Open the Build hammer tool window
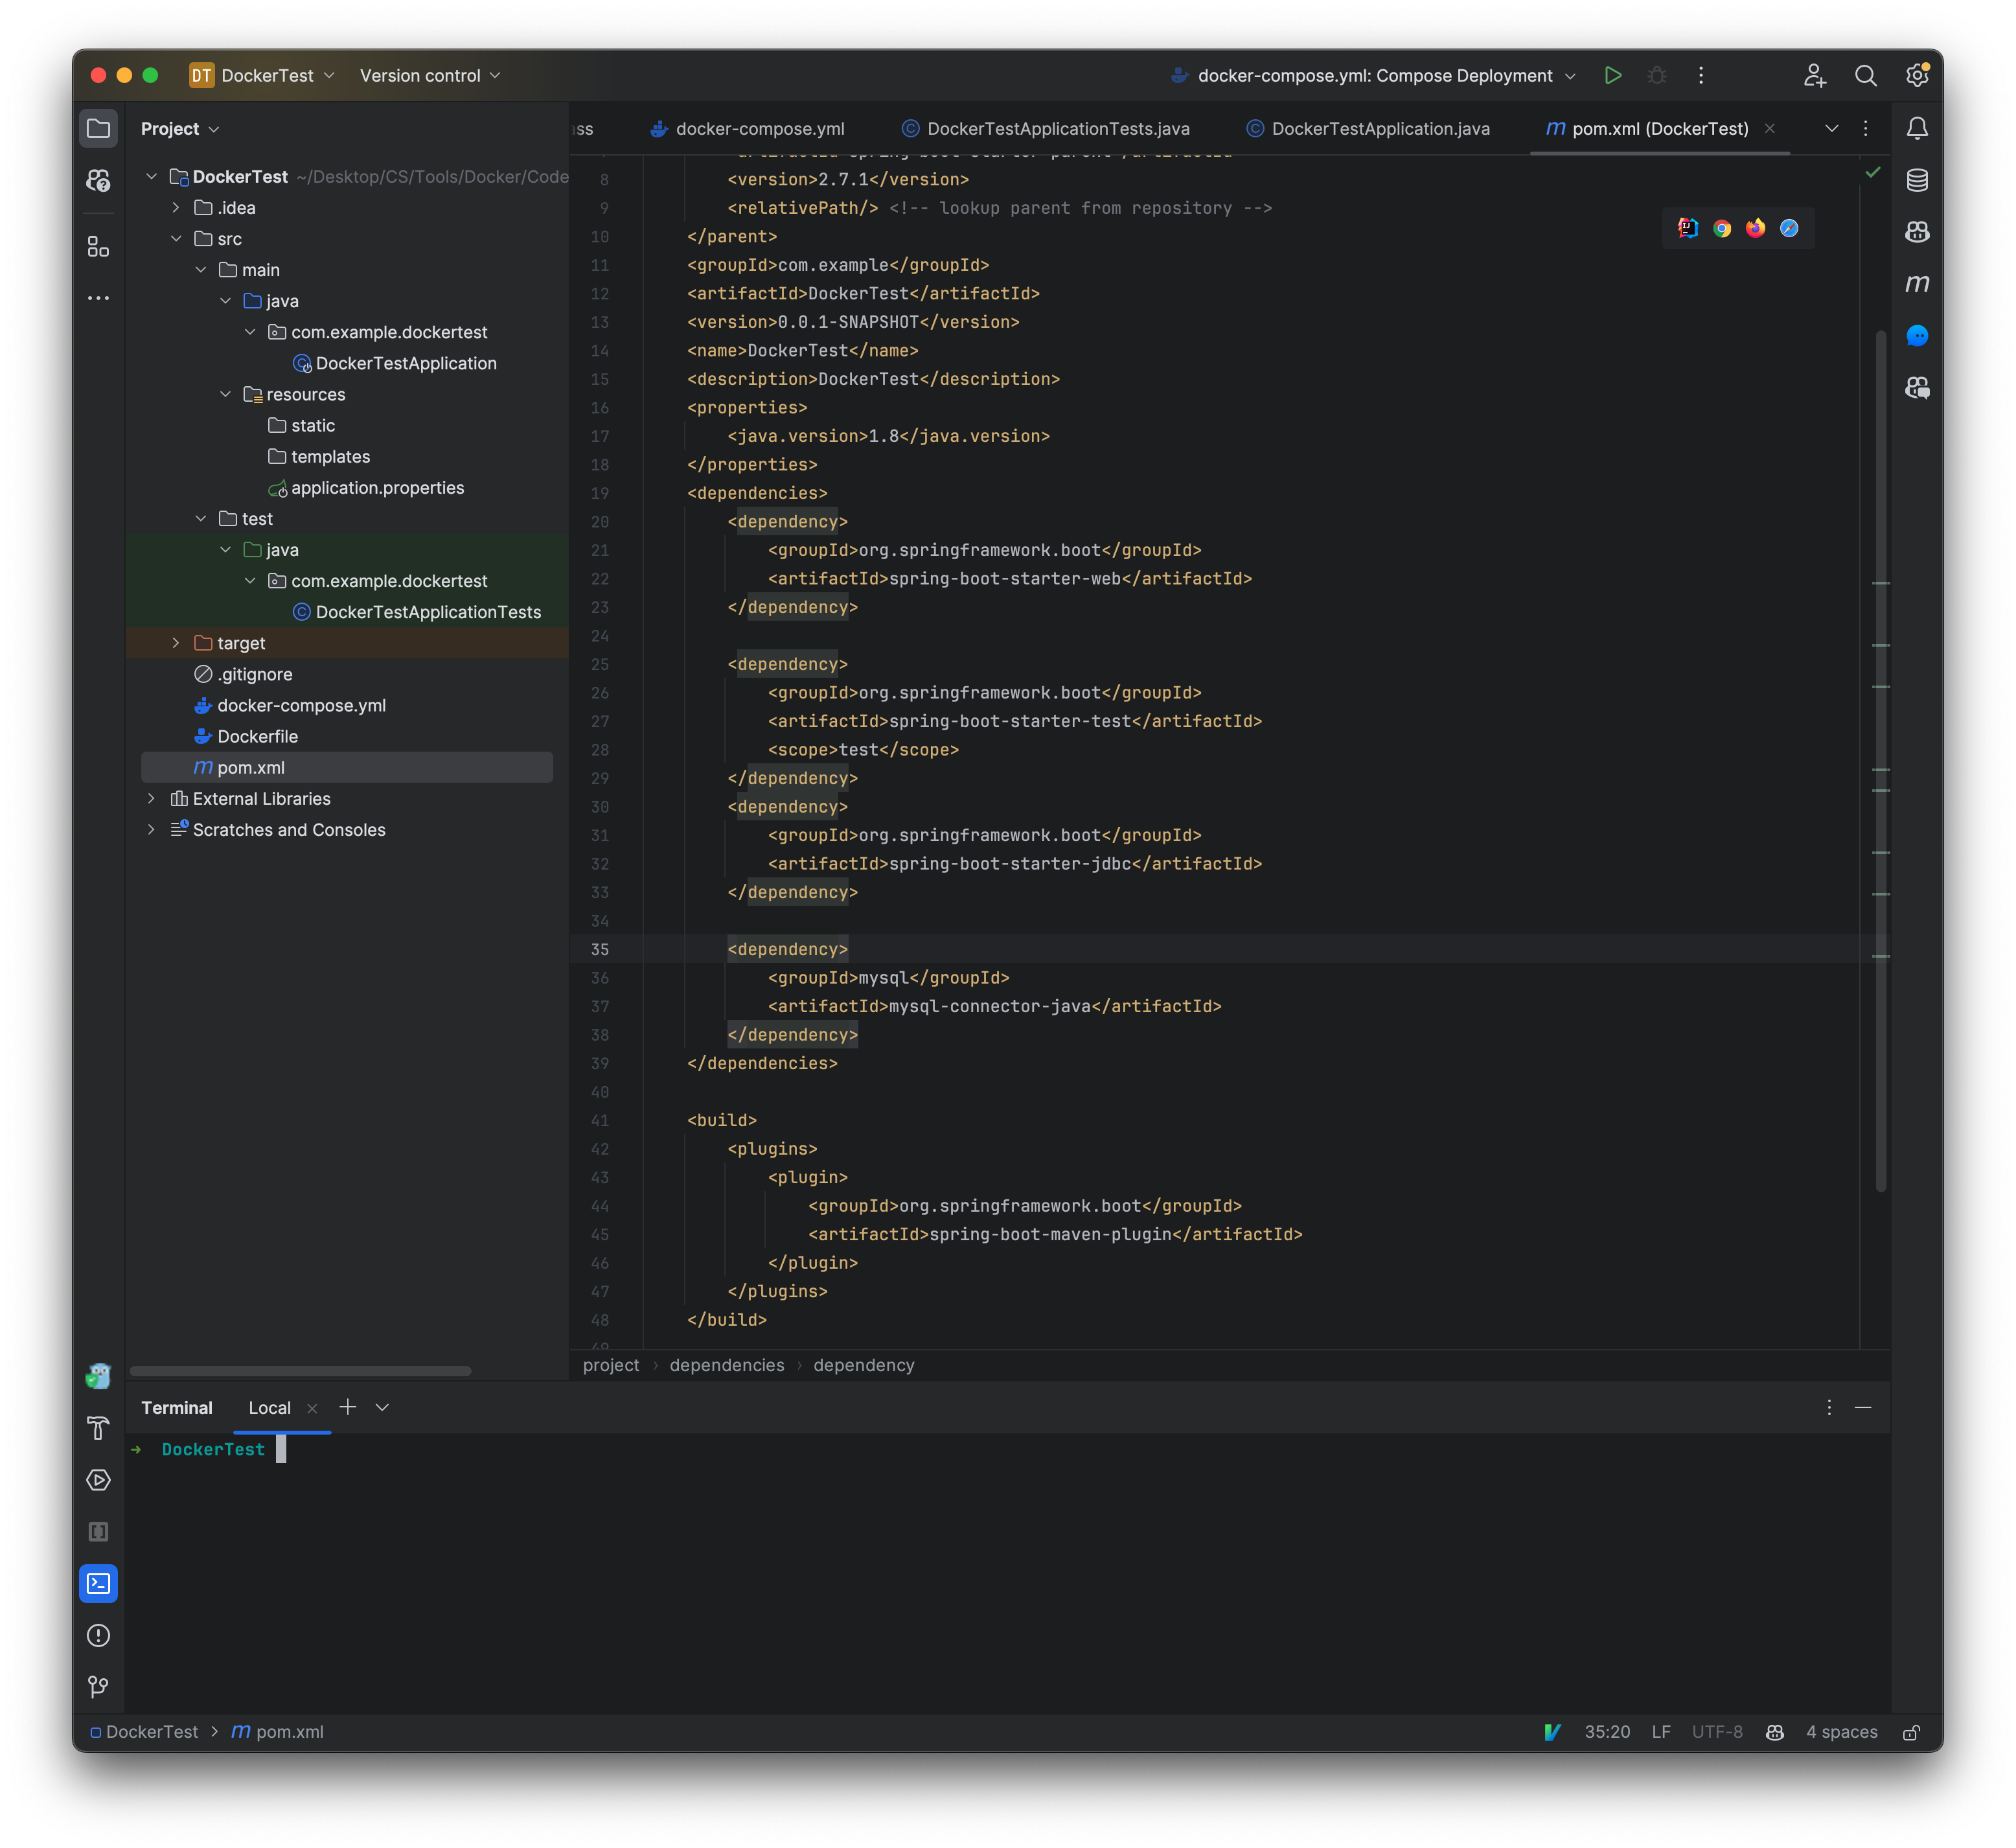This screenshot has height=1848, width=2016. (98, 1428)
